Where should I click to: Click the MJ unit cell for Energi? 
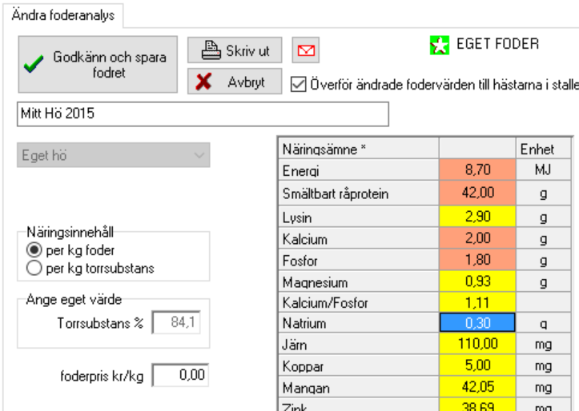(544, 170)
